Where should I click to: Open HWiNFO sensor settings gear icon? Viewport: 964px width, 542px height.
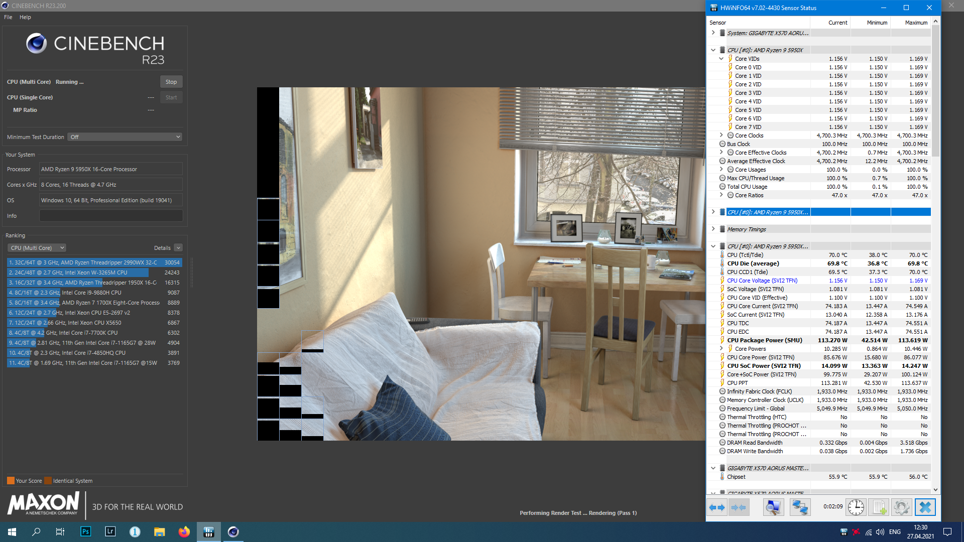coord(901,507)
